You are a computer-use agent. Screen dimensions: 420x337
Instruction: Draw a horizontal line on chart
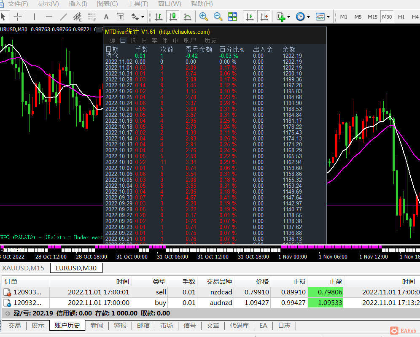pyautogui.click(x=49, y=17)
